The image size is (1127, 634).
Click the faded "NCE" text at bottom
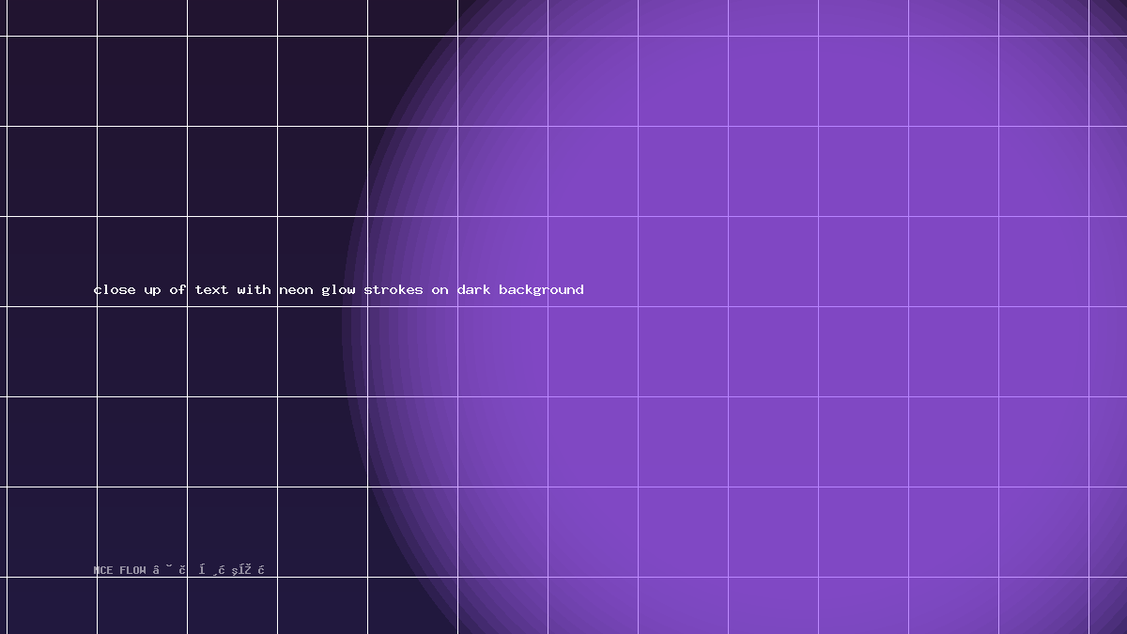point(103,570)
